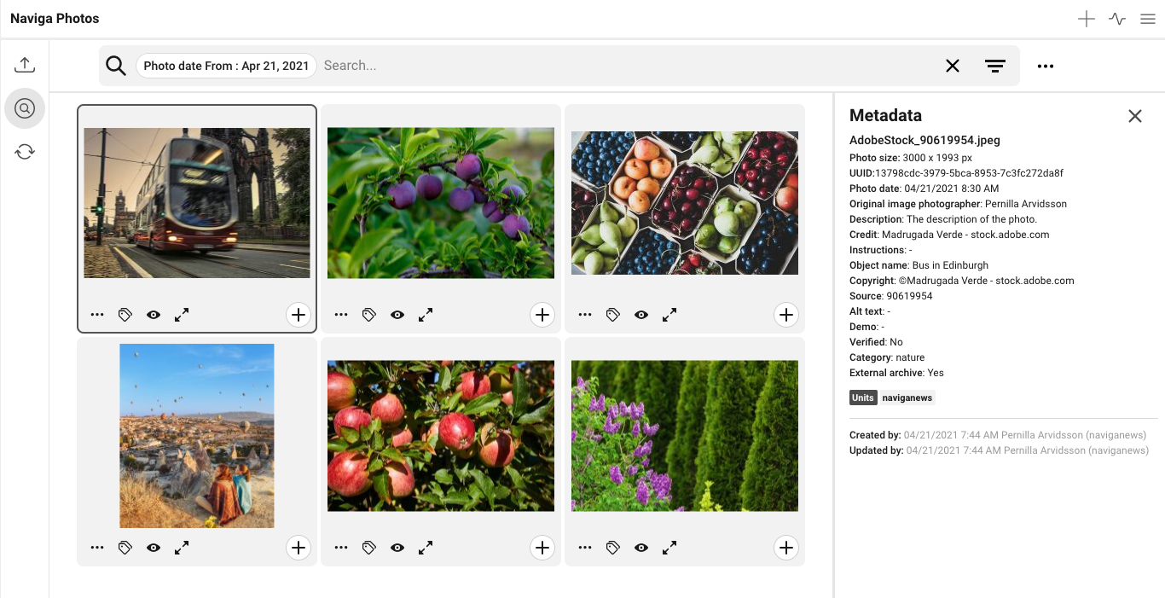Image resolution: width=1165 pixels, height=598 pixels.
Task: Toggle preview eye on bus photo
Action: (154, 315)
